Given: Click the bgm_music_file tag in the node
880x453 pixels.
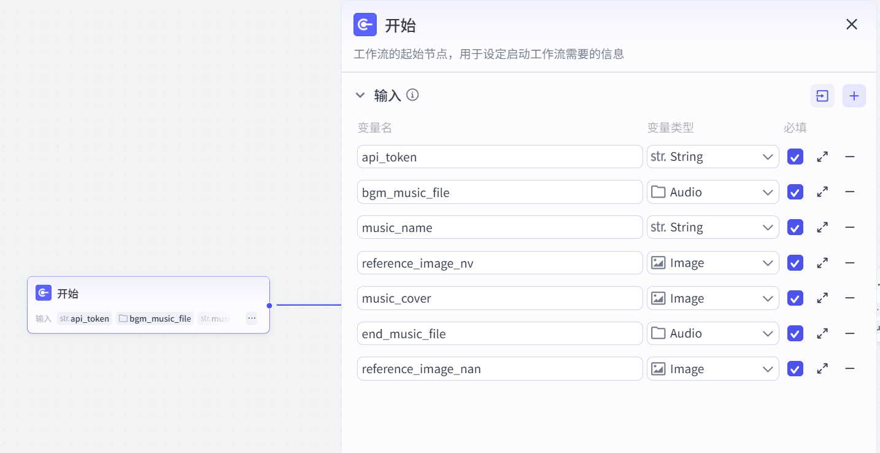Looking at the screenshot, I should [155, 319].
